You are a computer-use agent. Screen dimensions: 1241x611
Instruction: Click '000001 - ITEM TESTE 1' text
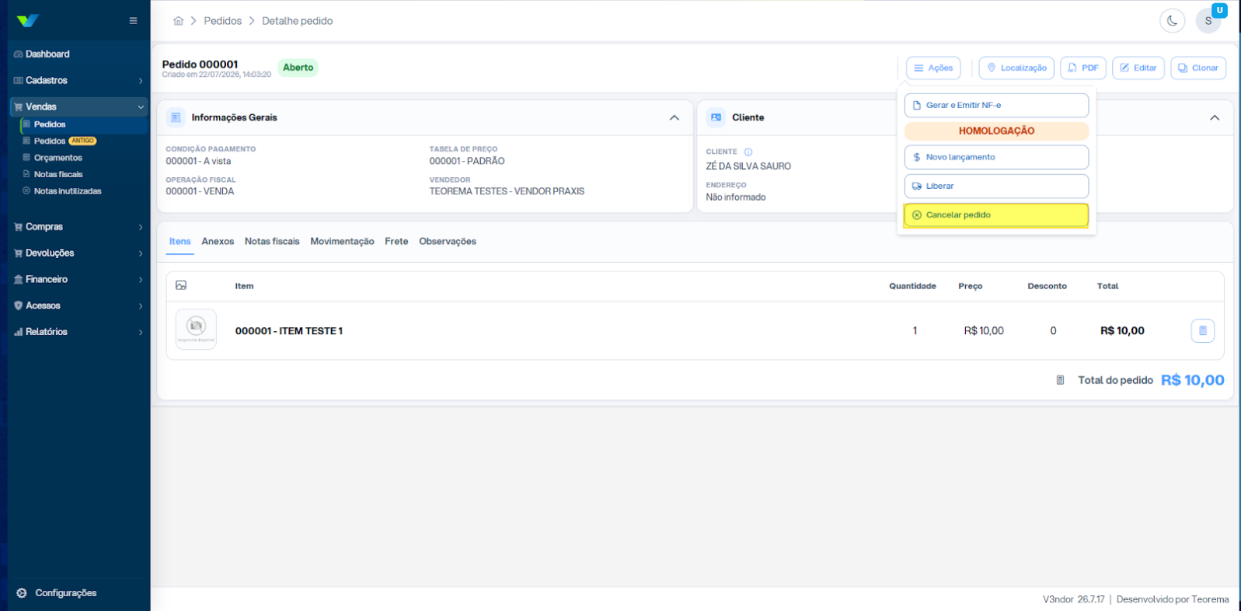[289, 331]
